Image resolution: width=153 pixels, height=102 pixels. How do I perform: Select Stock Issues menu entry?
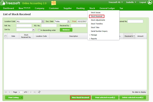coord(96,12)
